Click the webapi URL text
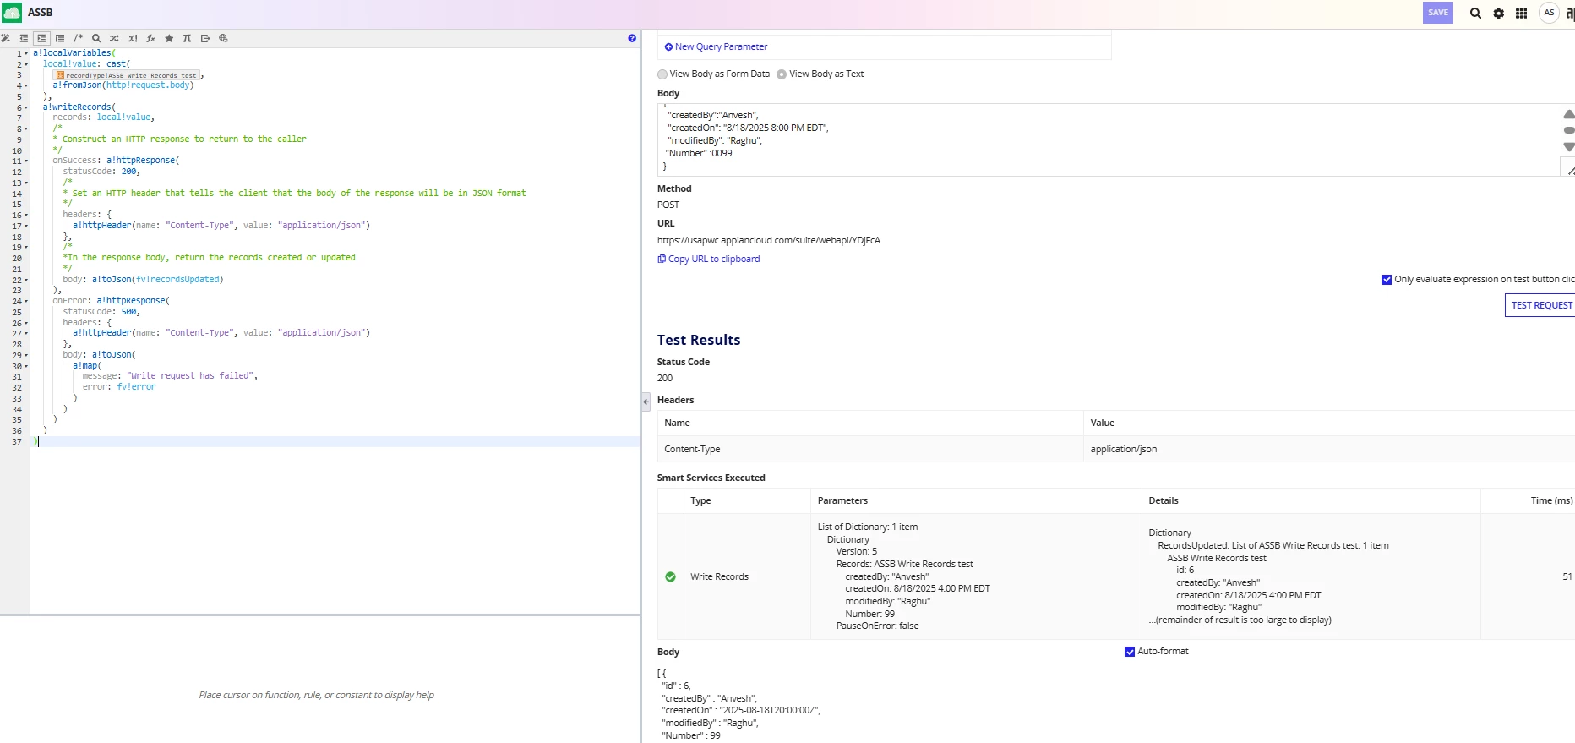 coord(769,240)
